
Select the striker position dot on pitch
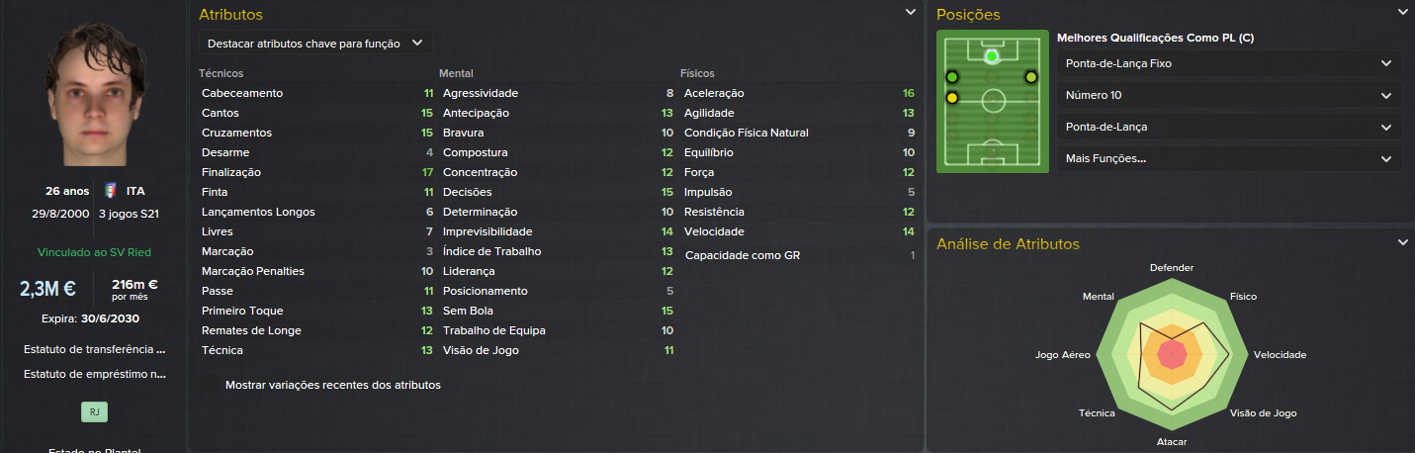point(992,56)
